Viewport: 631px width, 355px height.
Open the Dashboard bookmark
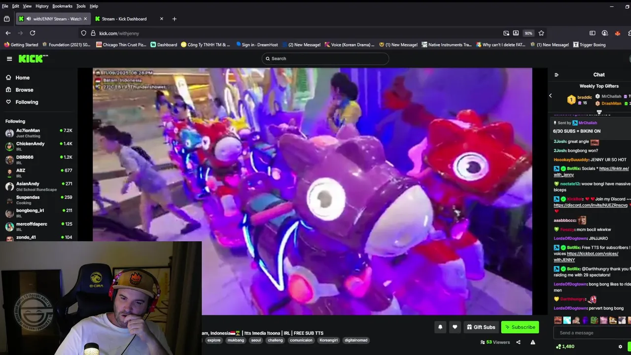coord(164,44)
